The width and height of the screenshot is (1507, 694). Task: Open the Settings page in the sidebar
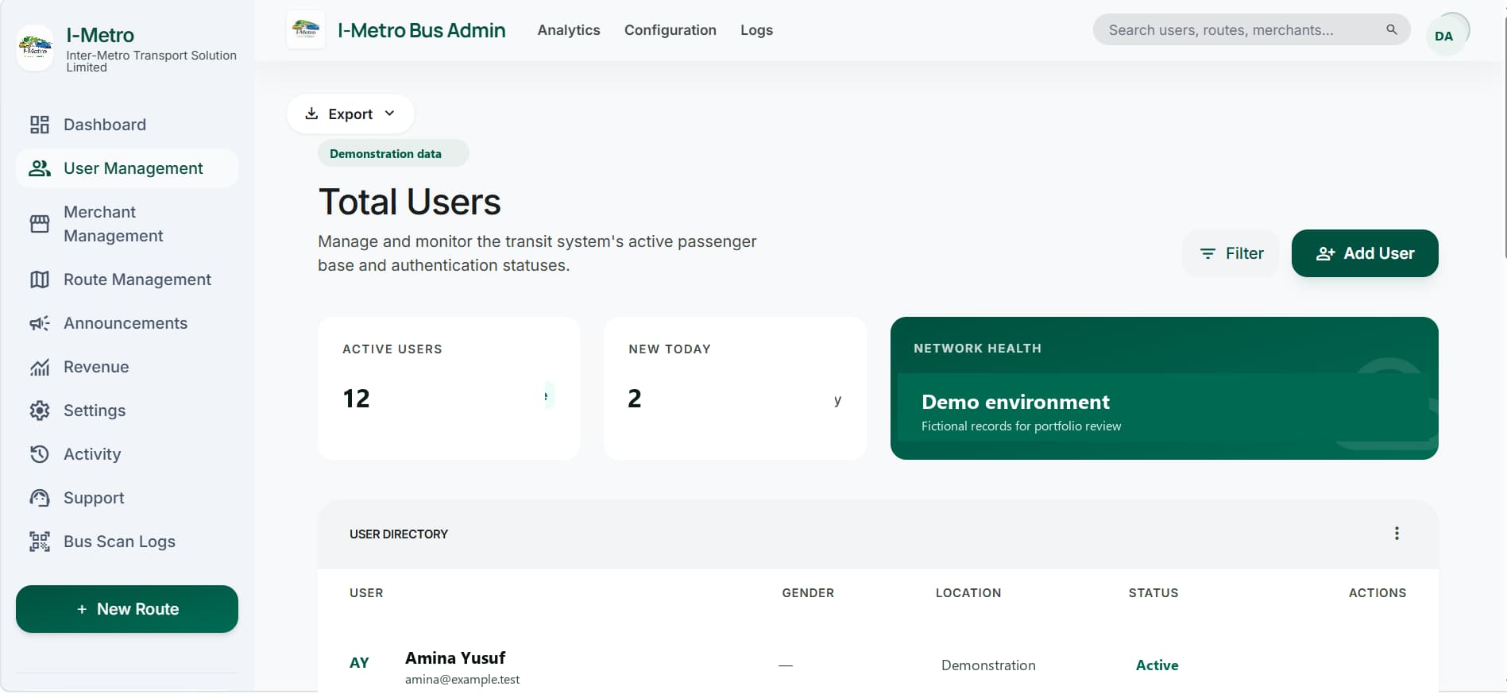pos(127,411)
